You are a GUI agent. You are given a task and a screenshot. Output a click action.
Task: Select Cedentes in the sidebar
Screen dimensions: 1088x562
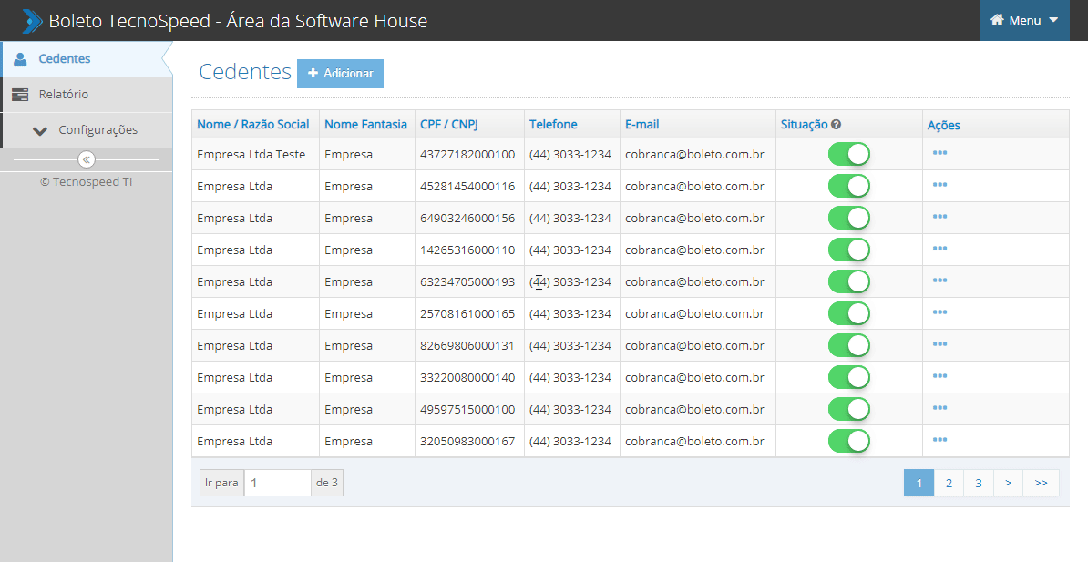click(x=65, y=59)
